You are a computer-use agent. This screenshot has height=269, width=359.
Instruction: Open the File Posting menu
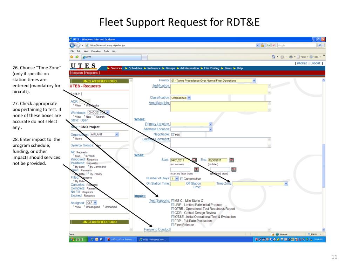coord(211,68)
